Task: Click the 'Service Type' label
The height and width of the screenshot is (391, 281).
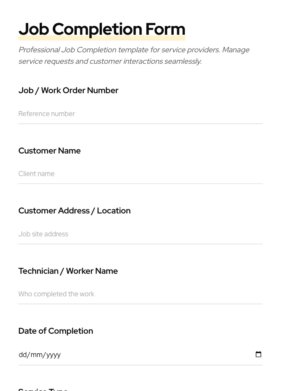Action: 43,389
